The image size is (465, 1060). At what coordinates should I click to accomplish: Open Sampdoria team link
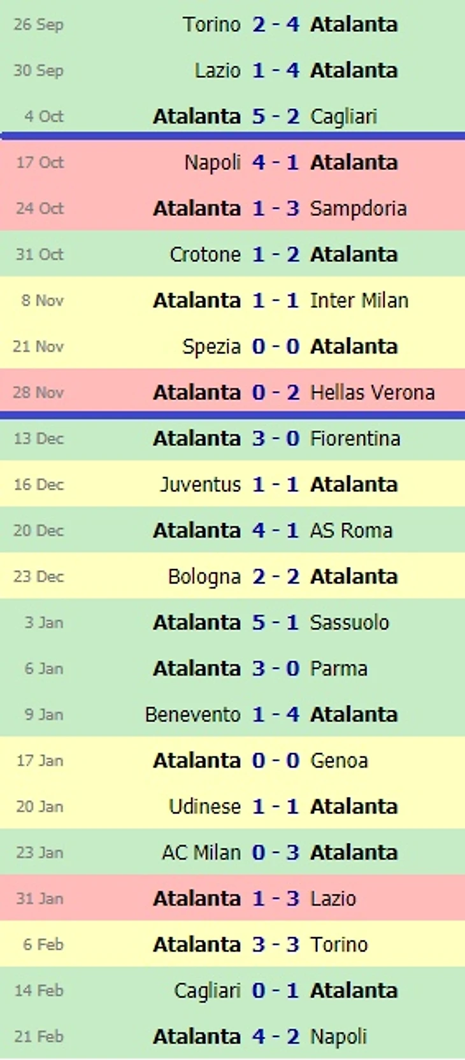358,209
